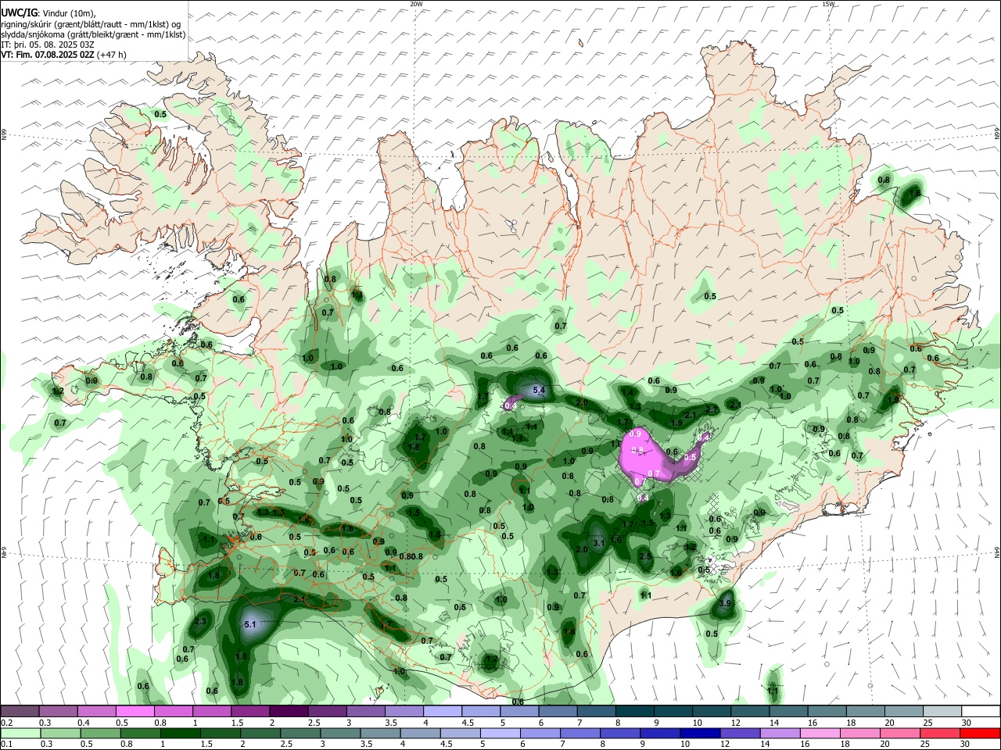Click the 2.3 value off the southwest coast
This screenshot has width=1001, height=750.
pos(200,621)
